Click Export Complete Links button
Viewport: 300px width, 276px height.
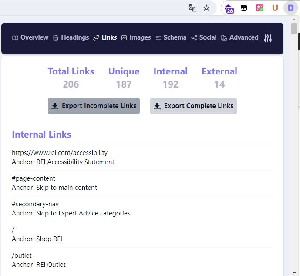193,106
